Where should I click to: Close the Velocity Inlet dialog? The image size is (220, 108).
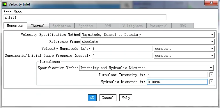click(211, 3)
